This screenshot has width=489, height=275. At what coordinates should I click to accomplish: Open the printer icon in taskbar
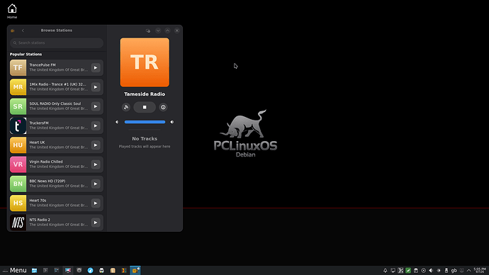[101, 270]
